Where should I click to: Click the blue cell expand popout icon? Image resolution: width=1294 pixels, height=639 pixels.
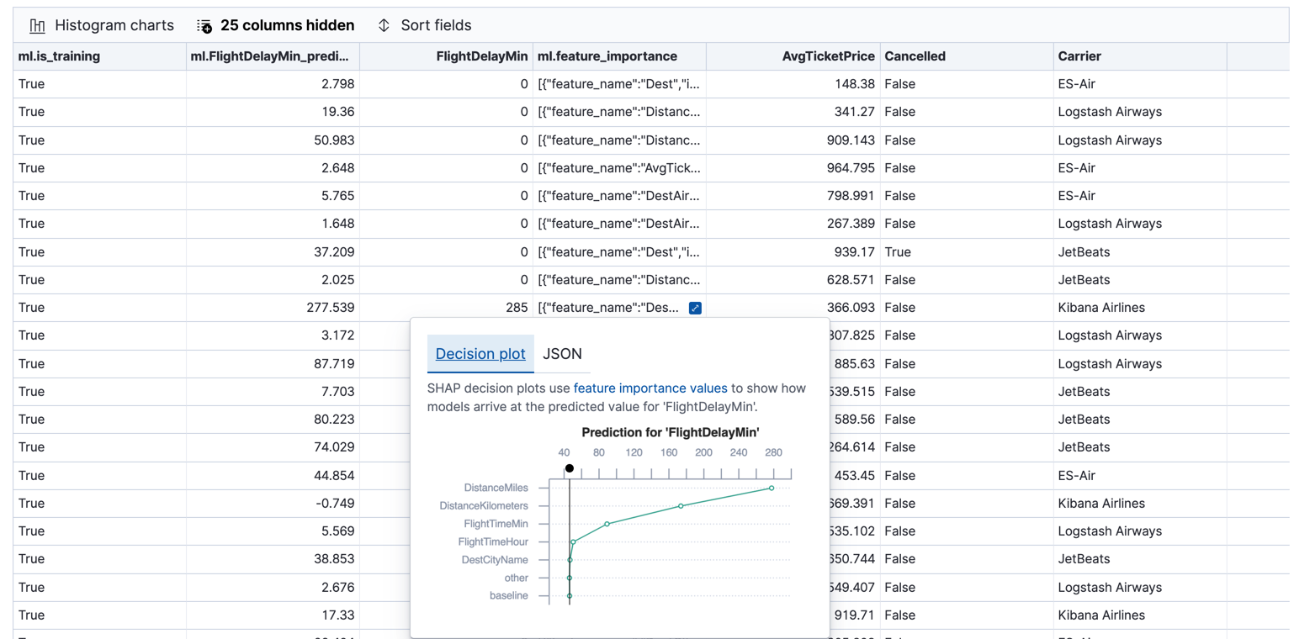click(x=695, y=308)
